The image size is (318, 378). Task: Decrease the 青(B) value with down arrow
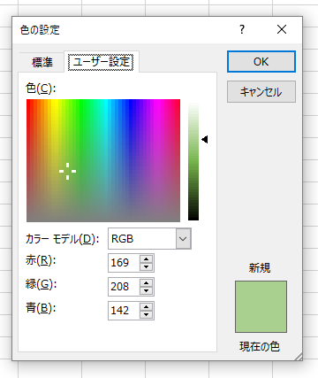tap(147, 314)
